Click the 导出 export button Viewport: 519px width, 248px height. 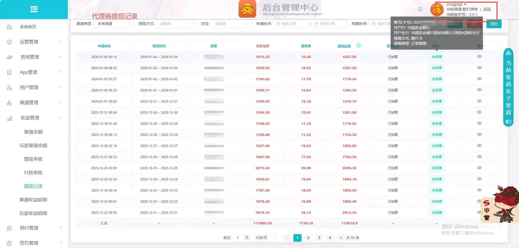pos(494,24)
